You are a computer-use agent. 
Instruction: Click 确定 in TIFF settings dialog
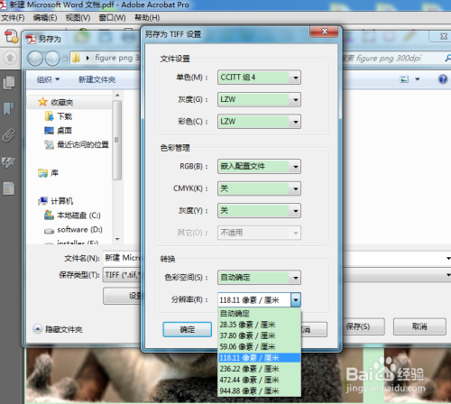click(188, 329)
